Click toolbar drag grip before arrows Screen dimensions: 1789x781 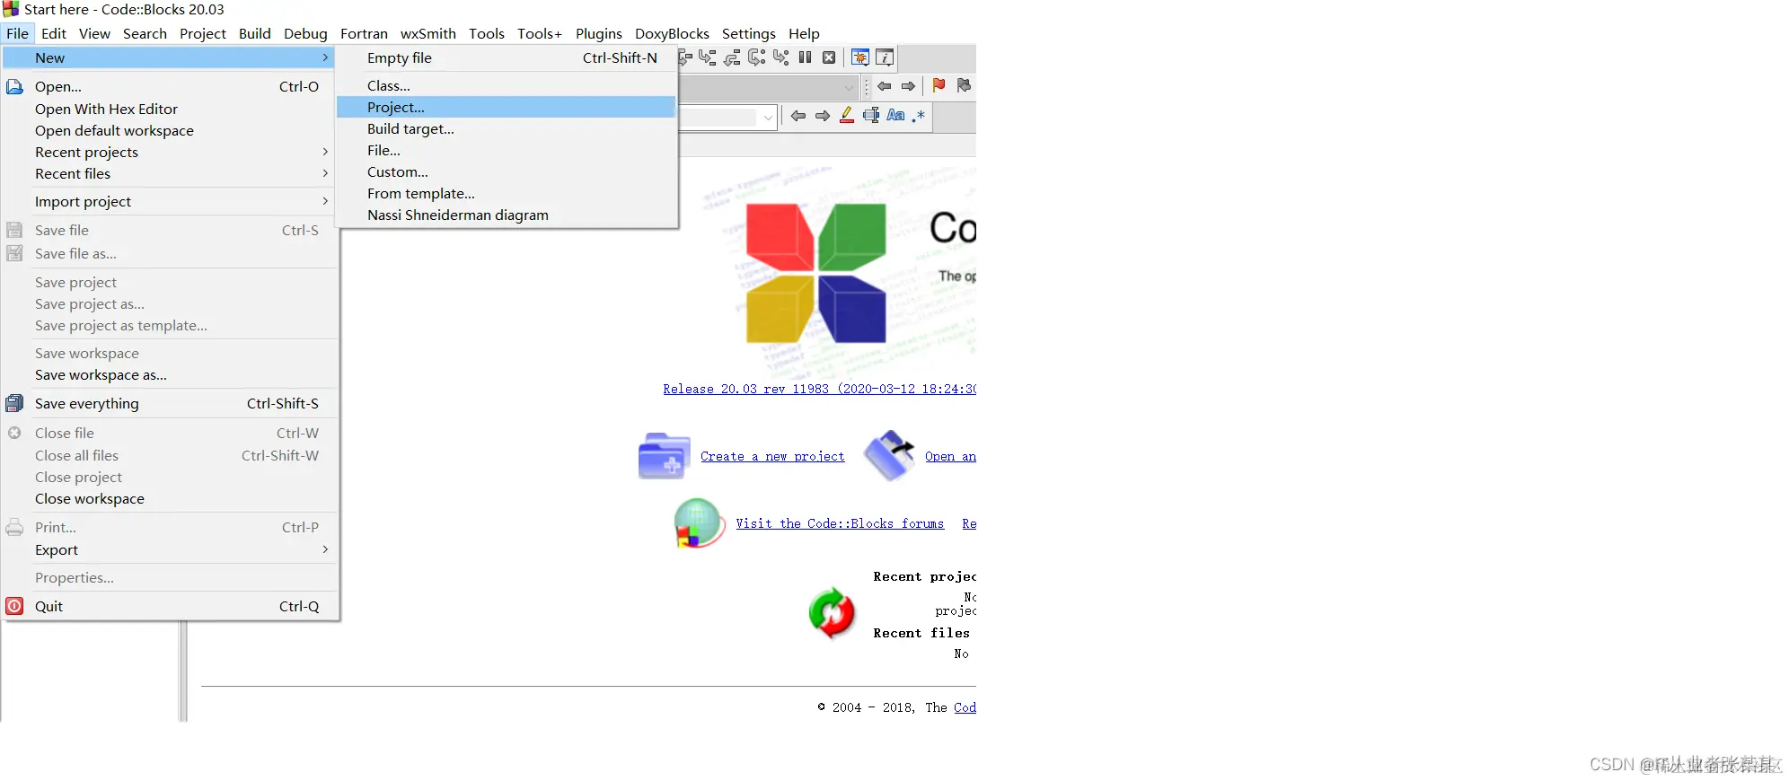867,87
